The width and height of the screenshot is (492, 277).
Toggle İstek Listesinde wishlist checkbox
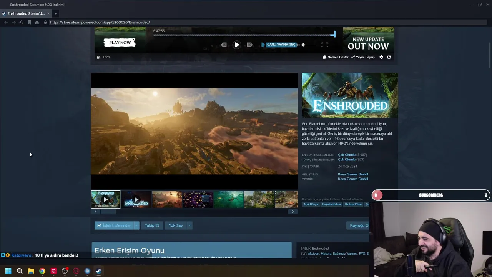(x=99, y=225)
